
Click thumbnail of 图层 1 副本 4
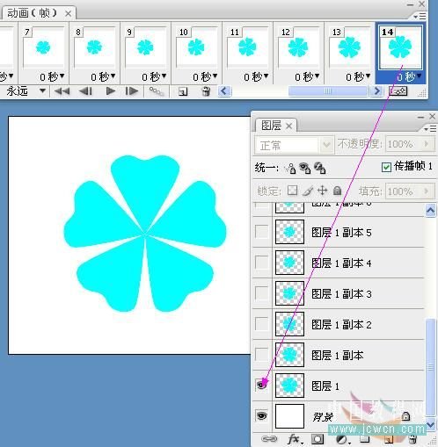(289, 263)
